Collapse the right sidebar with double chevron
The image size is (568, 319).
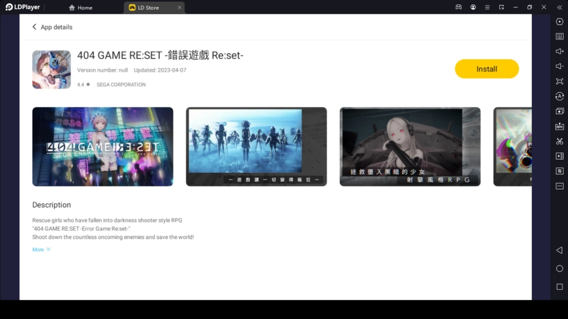click(559, 7)
